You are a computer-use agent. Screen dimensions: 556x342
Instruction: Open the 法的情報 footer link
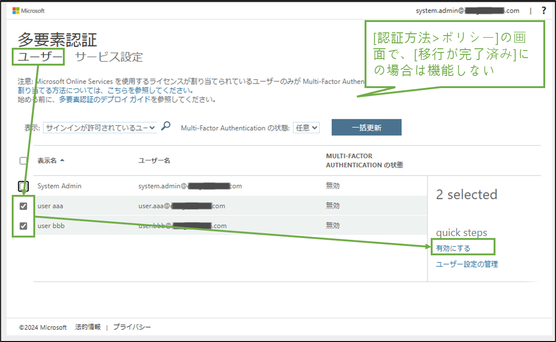(x=88, y=327)
